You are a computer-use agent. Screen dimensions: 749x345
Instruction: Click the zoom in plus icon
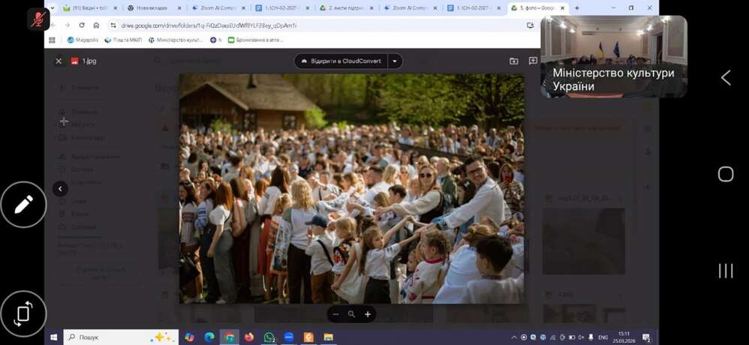click(x=368, y=314)
